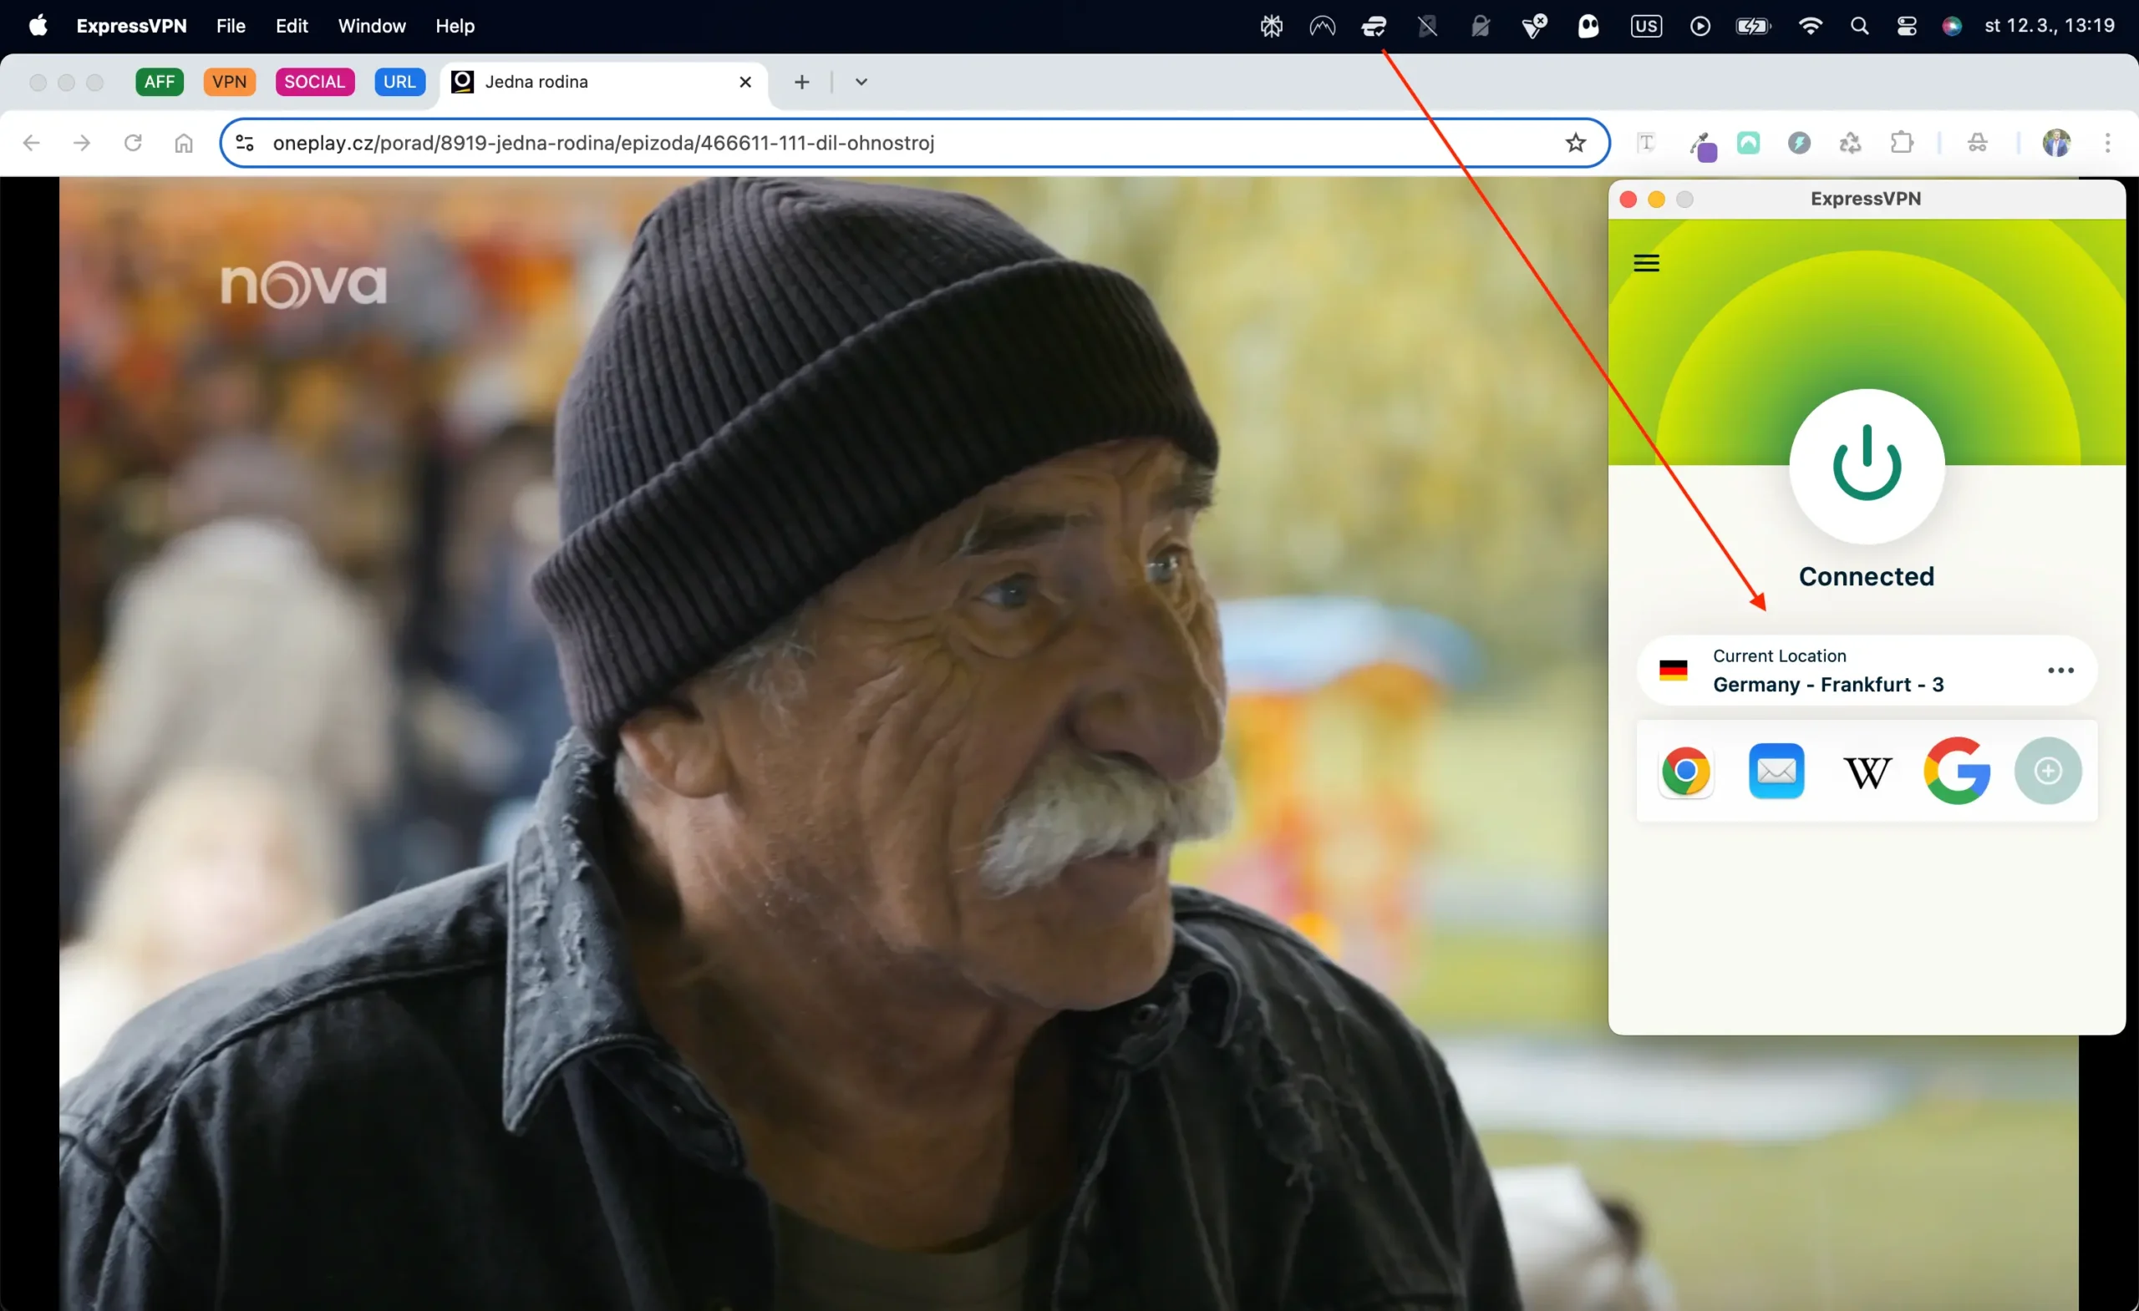Open the SOCIAL tab group
Screen dimensions: 2139x1311
coord(314,82)
